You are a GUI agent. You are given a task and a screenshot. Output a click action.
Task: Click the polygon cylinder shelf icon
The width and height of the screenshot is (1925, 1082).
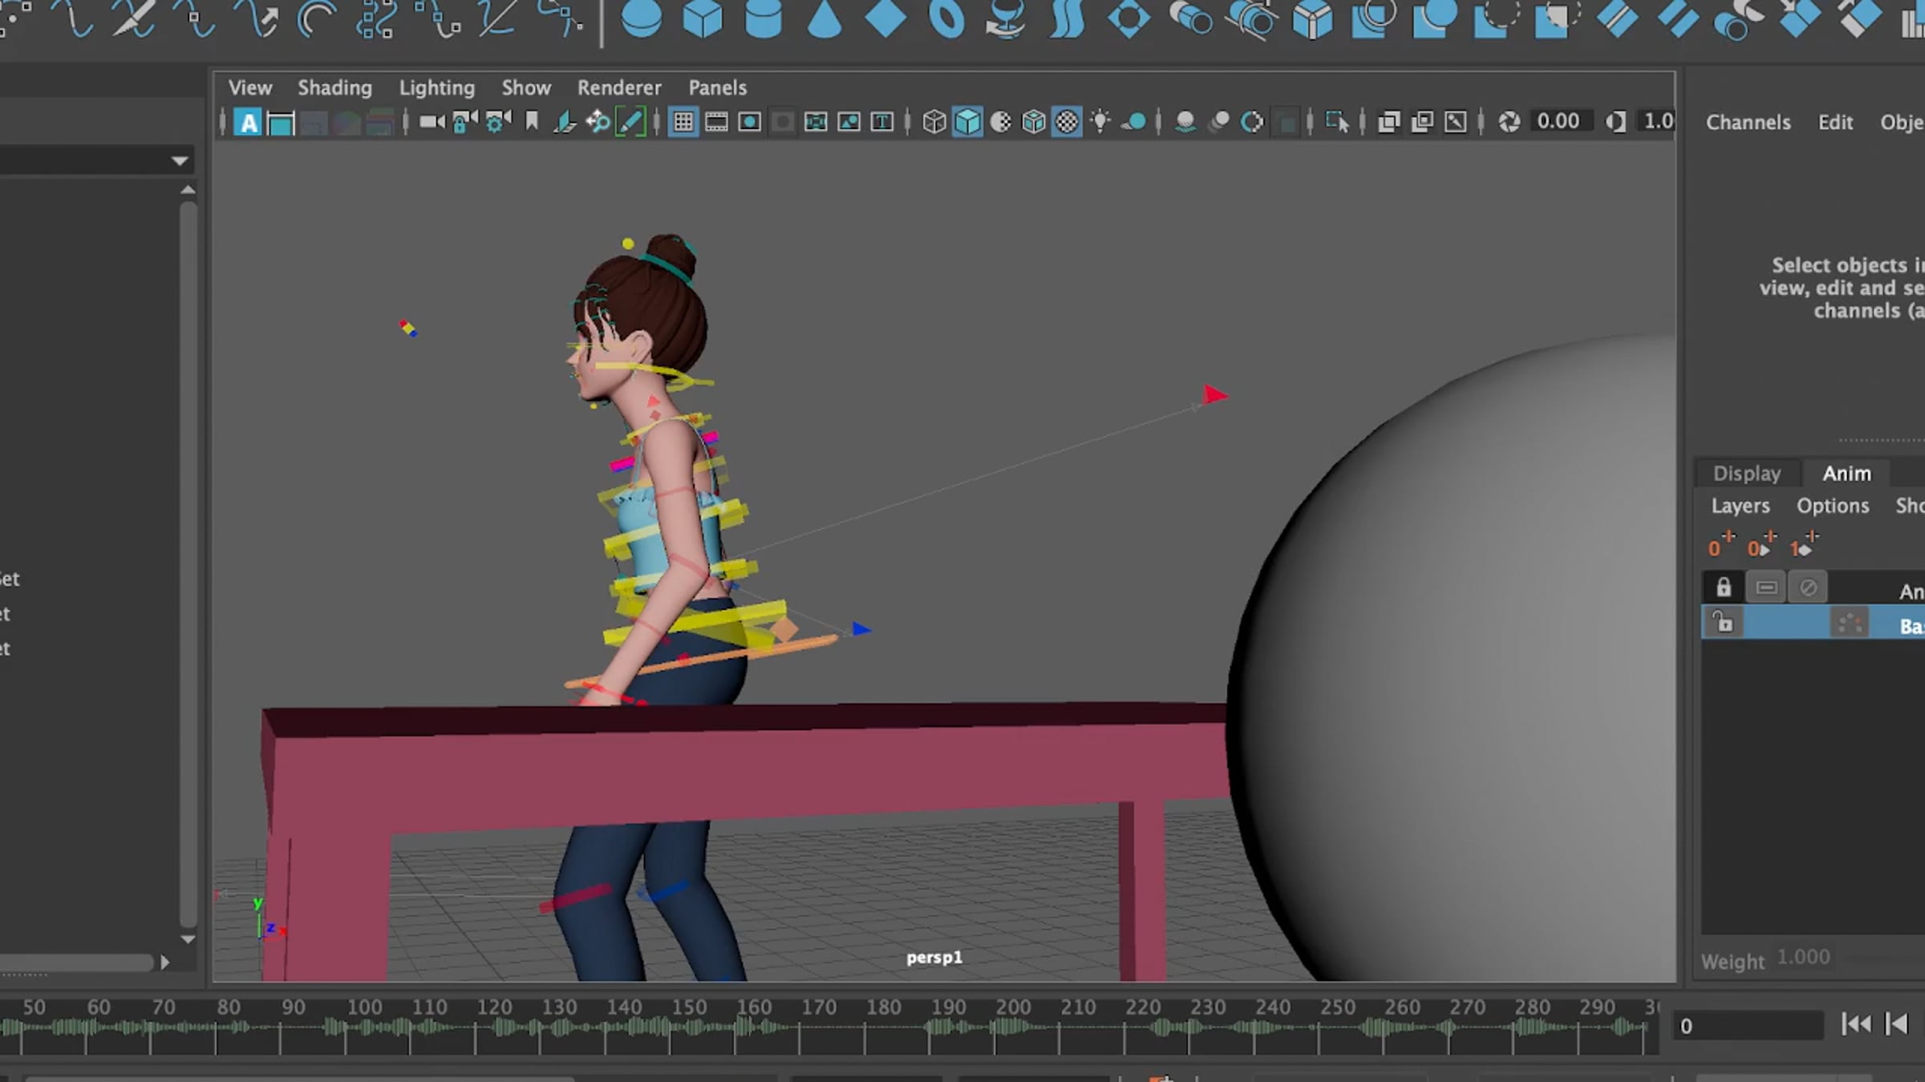[x=763, y=19]
